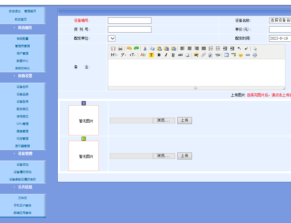Insert a horizontal rule
291x223 pixels.
point(233,55)
